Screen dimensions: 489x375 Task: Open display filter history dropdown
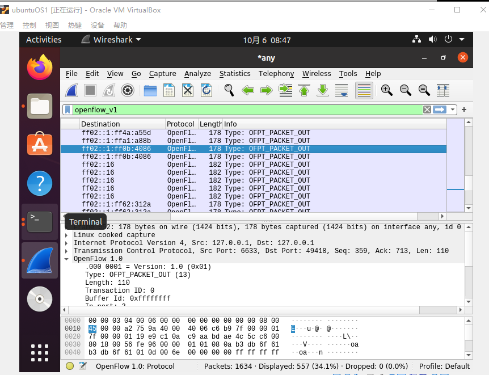click(452, 109)
